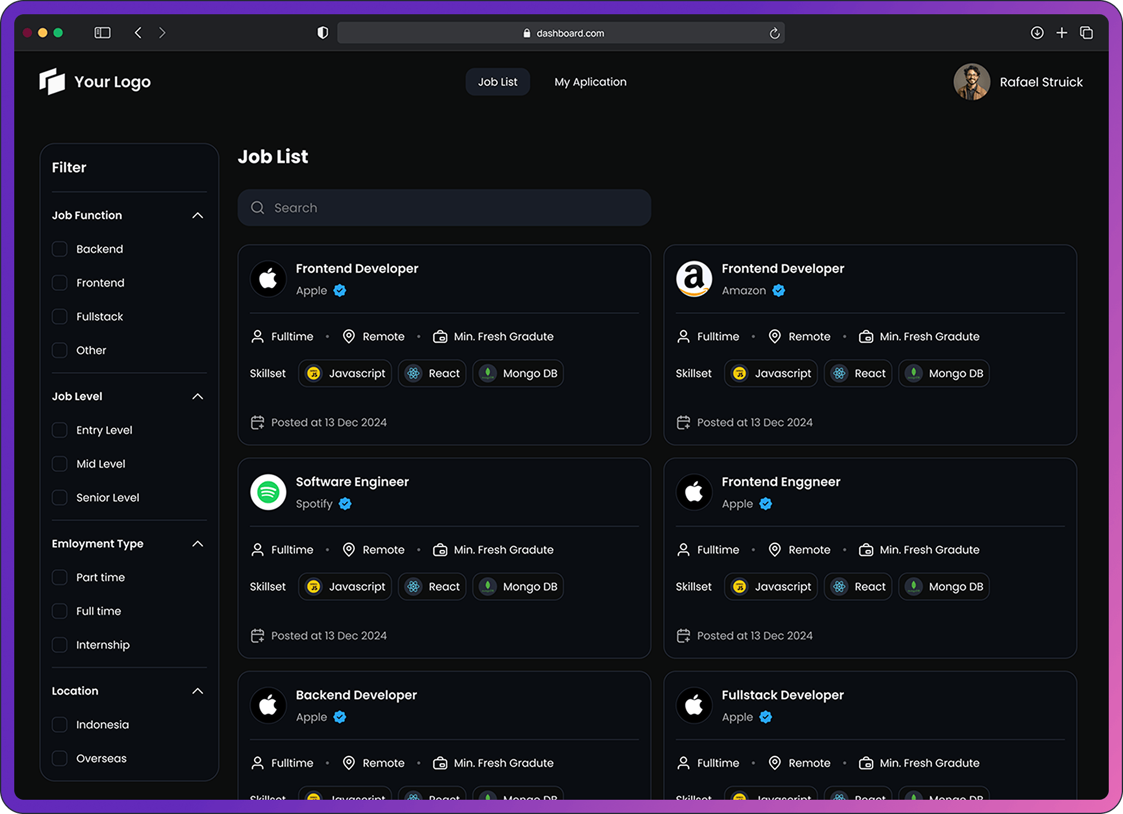The image size is (1123, 814).
Task: Collapse the Emloyment Type filter section
Action: point(198,543)
